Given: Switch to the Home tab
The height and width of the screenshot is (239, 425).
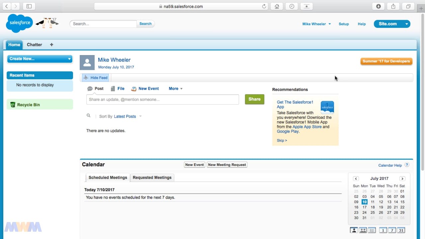Looking at the screenshot, I should (x=14, y=44).
